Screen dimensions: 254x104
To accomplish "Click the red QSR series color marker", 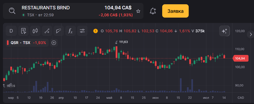I will [7, 43].
